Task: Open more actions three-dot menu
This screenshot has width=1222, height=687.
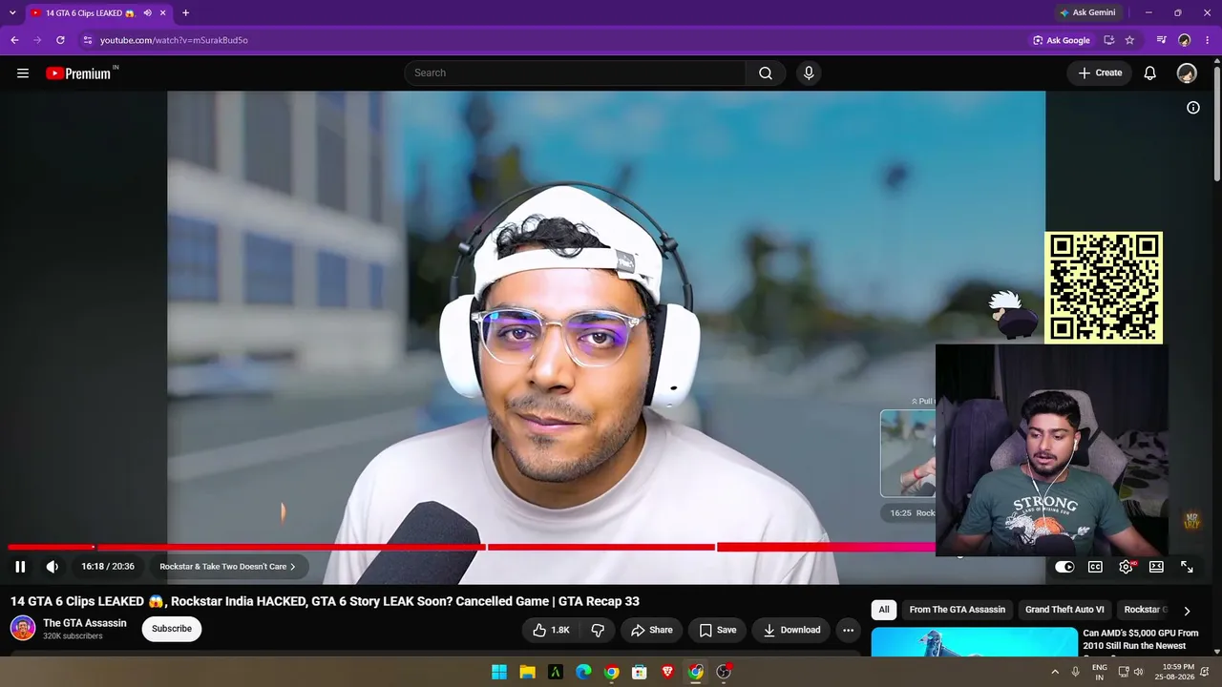Action: point(848,630)
